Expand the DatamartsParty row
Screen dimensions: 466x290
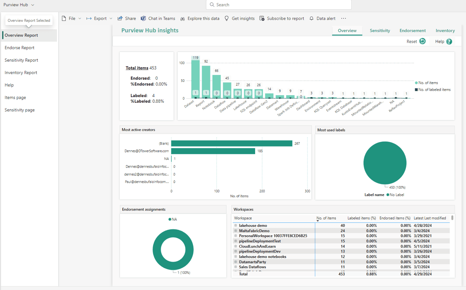236,262
